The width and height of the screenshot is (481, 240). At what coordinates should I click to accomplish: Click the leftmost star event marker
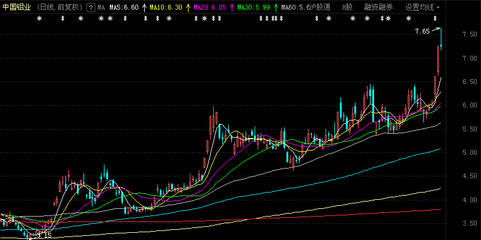(40, 19)
